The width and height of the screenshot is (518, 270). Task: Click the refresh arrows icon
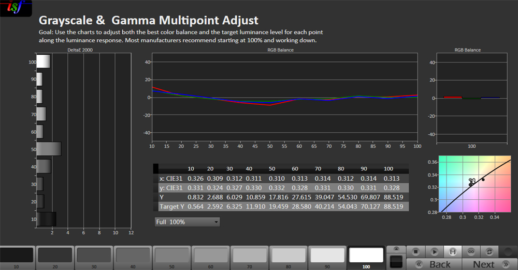(489, 251)
